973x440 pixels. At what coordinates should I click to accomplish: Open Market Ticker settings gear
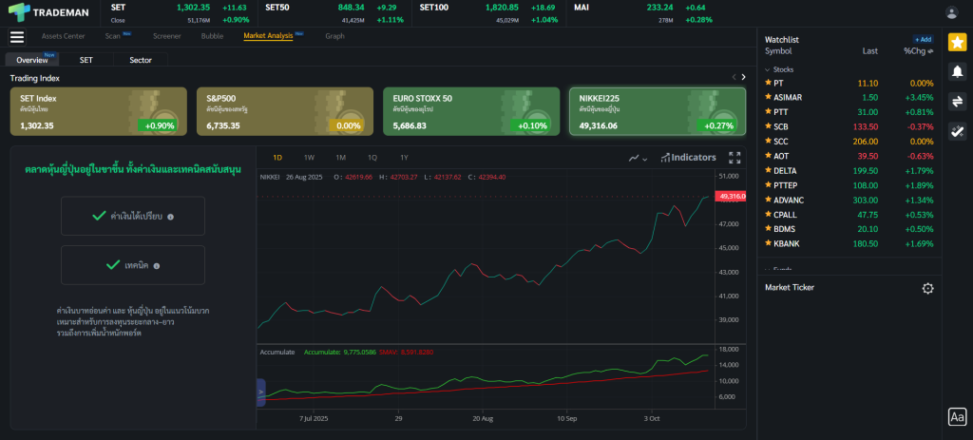pyautogui.click(x=927, y=288)
